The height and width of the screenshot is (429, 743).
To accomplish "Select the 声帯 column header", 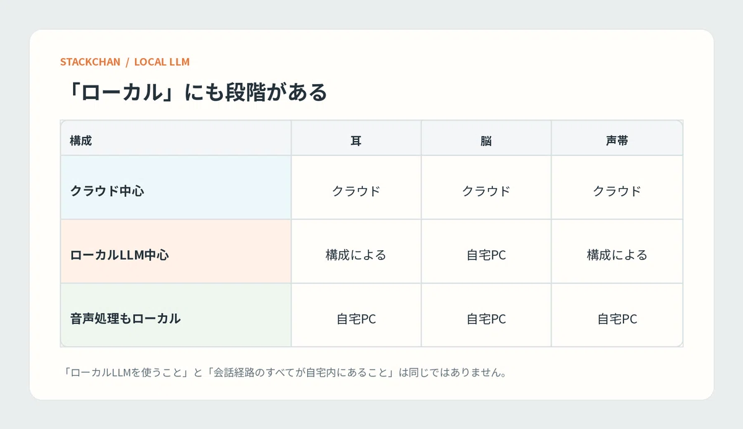I will pyautogui.click(x=617, y=138).
